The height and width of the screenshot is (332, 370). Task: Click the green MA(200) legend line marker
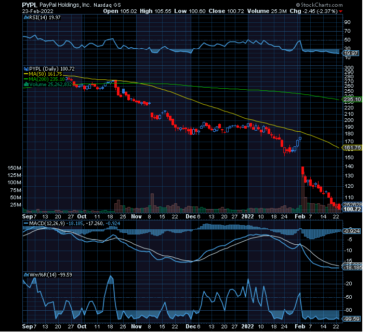(25, 79)
